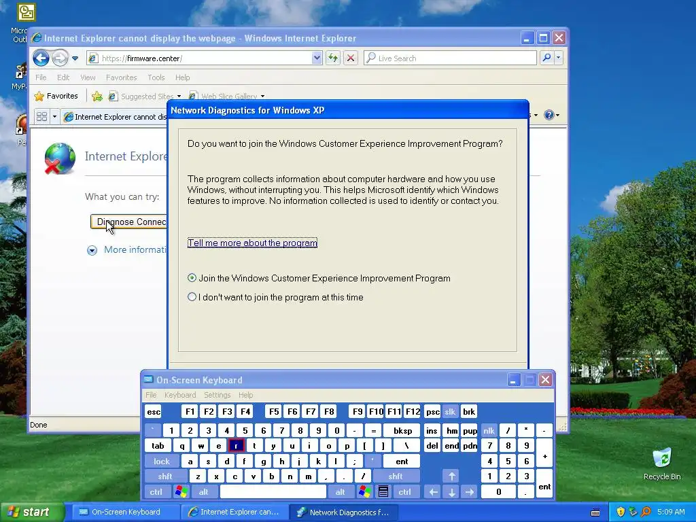The height and width of the screenshot is (522, 696).
Task: Click the Refresh icon next to address bar
Action: pos(333,58)
